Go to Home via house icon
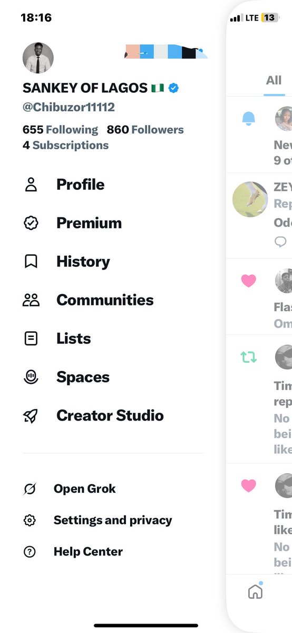Screen dimensions: 292x633 click(x=255, y=592)
